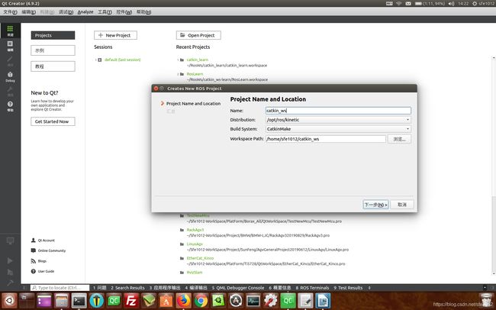Open the Analyze menu
This screenshot has height=310, width=496.
click(85, 12)
